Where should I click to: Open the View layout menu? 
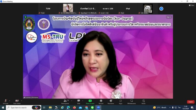coord(191,5)
